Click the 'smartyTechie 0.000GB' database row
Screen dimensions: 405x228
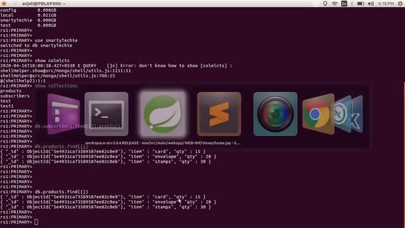28,20
